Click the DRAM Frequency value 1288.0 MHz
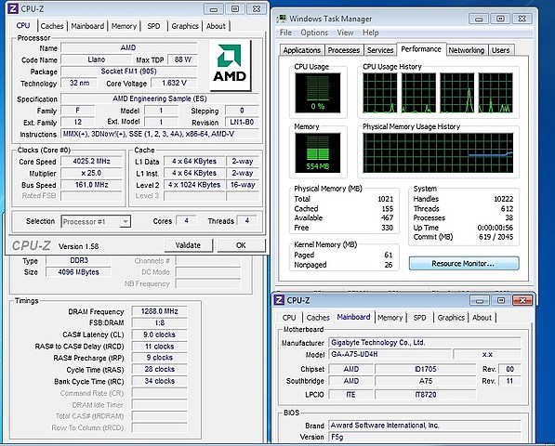Image resolution: width=555 pixels, height=446 pixels. pyautogui.click(x=159, y=311)
